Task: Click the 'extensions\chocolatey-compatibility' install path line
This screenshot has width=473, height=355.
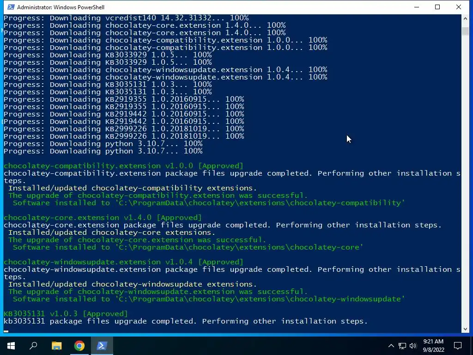Action: pos(209,203)
